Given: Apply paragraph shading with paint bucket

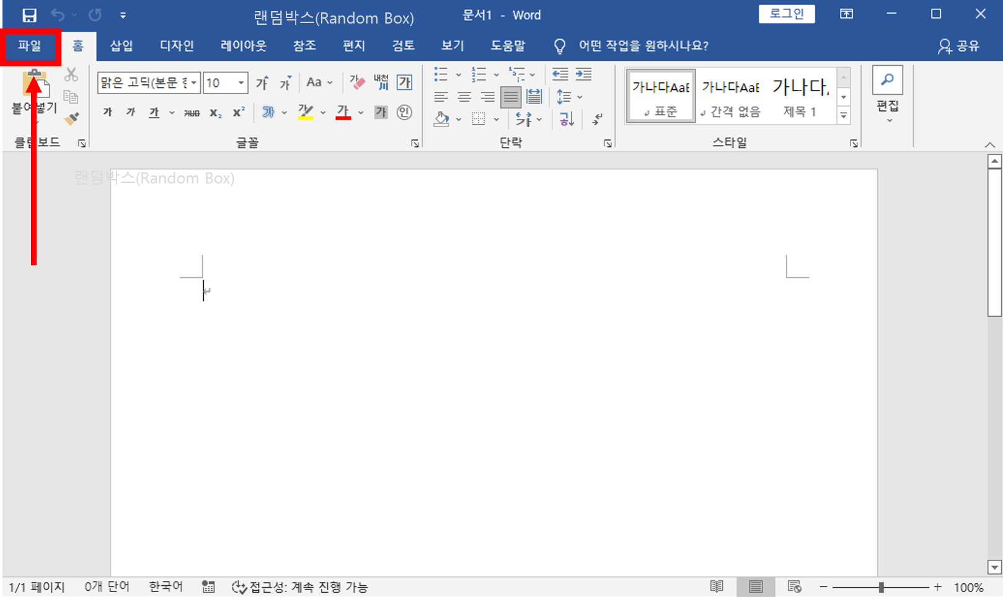Looking at the screenshot, I should coord(441,118).
